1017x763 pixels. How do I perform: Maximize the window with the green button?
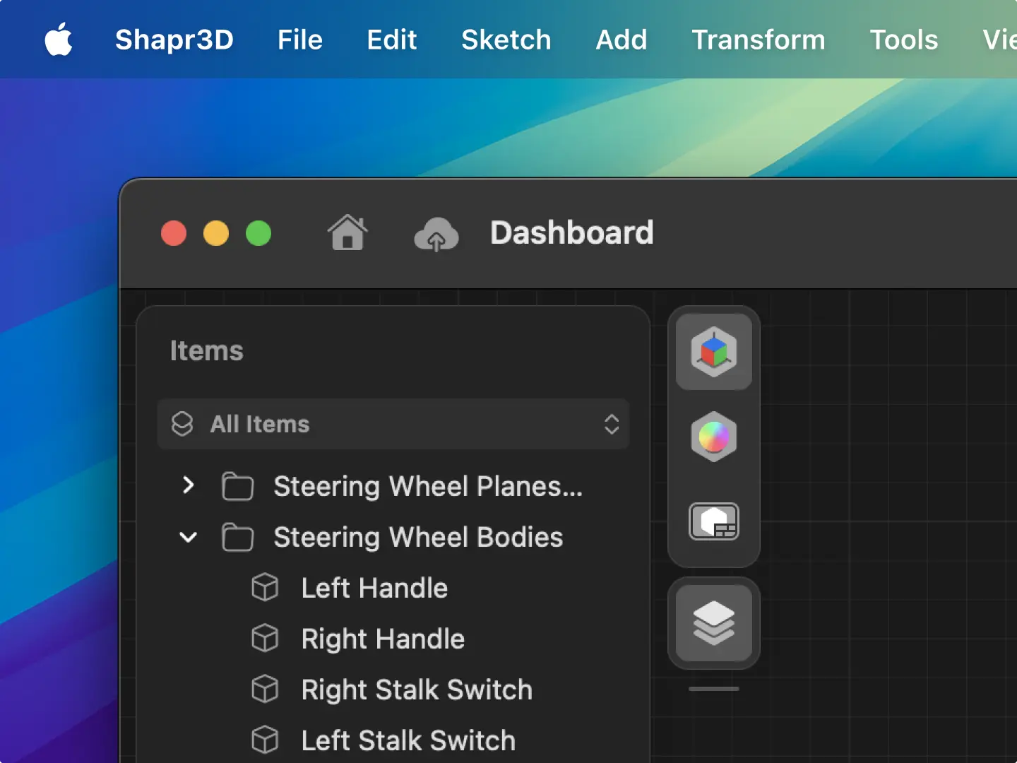pyautogui.click(x=258, y=233)
